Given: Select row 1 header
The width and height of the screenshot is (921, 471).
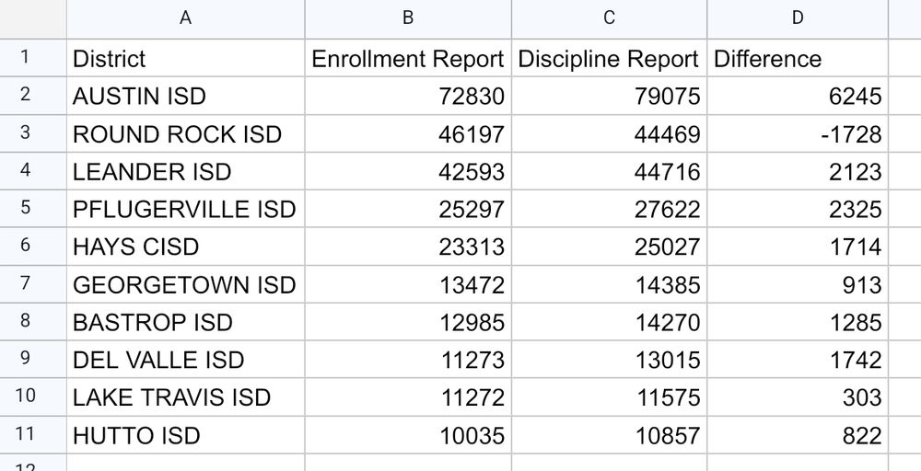Looking at the screenshot, I should (x=25, y=58).
